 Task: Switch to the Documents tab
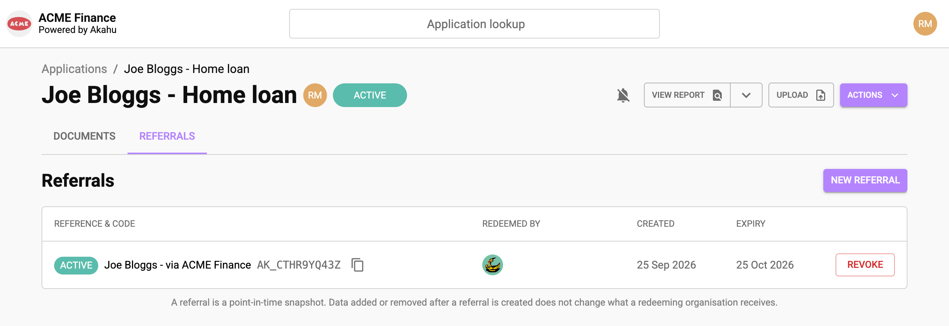coord(85,136)
